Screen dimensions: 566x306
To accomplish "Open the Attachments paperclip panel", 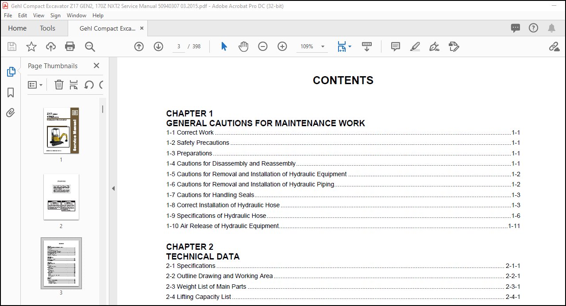I will (11, 113).
